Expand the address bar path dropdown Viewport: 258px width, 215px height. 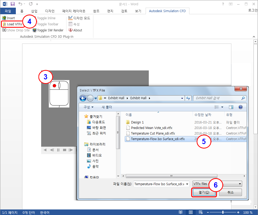[182, 98]
